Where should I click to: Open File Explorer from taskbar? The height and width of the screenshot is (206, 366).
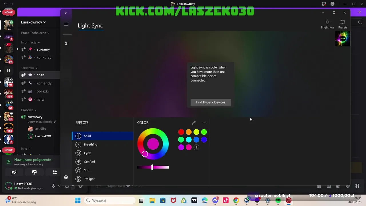pos(152,200)
